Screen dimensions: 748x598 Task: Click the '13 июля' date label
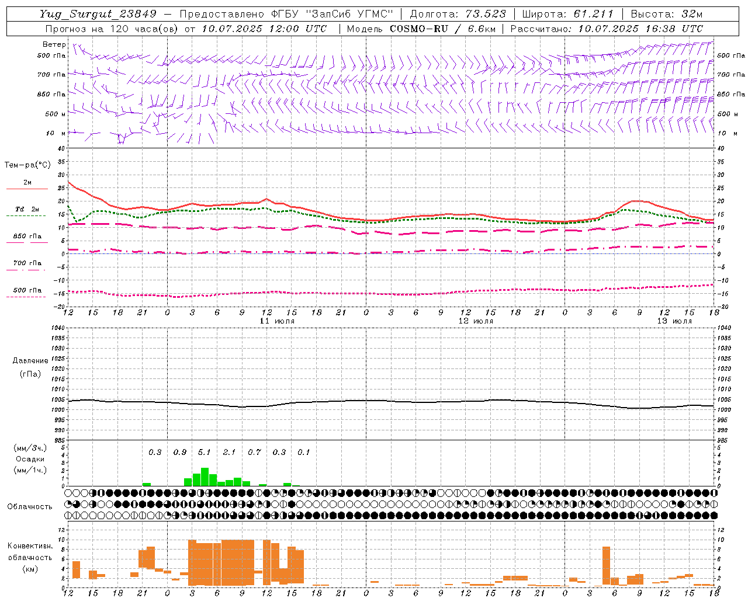pos(674,321)
